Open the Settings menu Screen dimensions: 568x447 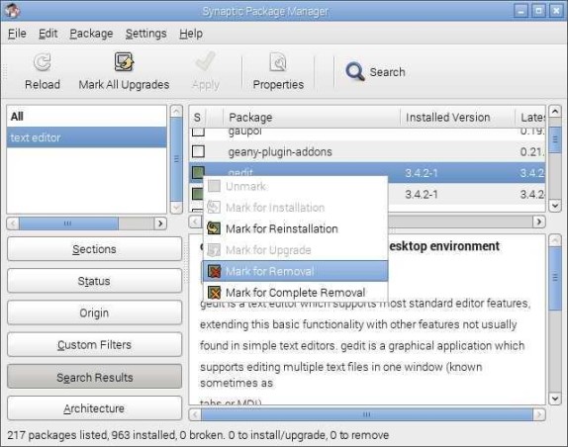(x=146, y=34)
